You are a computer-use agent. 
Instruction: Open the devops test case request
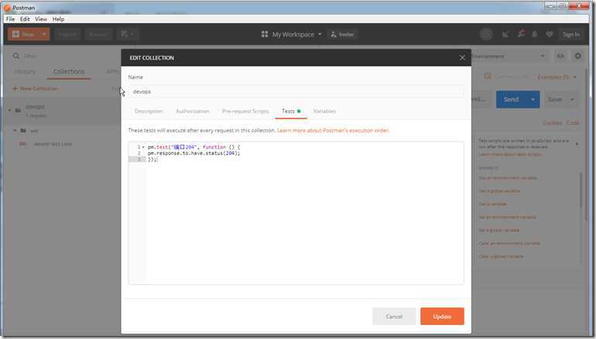click(x=53, y=144)
